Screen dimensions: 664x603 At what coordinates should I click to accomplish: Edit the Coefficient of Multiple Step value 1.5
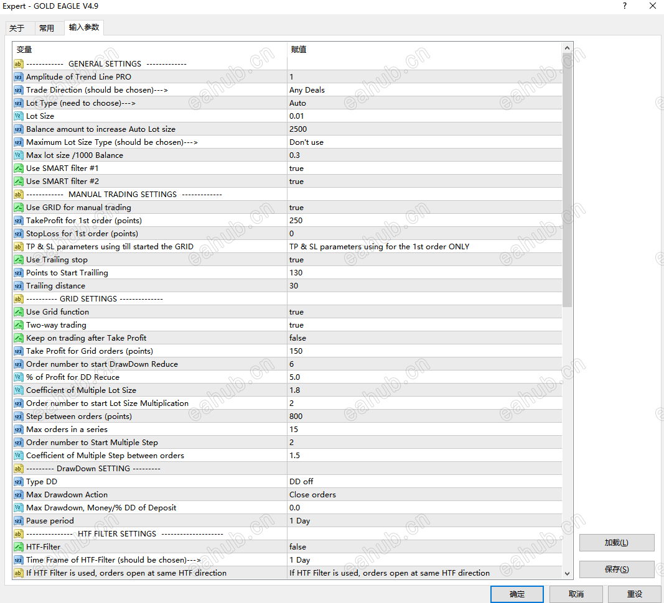click(x=425, y=455)
